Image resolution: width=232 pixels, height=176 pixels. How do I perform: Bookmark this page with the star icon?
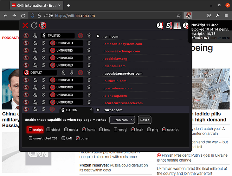(179, 15)
